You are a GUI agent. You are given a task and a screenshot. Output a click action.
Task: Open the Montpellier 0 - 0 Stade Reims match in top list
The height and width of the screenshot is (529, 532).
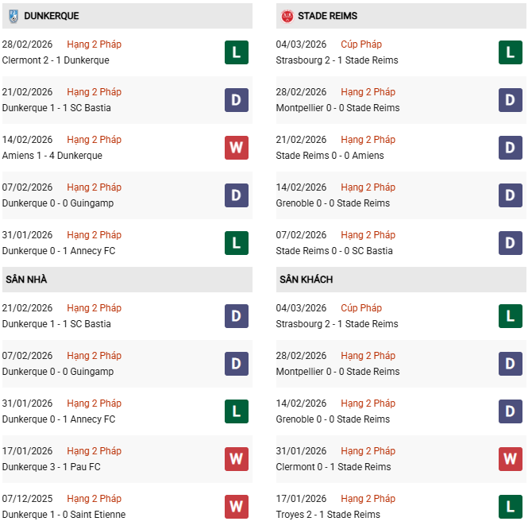[337, 108]
